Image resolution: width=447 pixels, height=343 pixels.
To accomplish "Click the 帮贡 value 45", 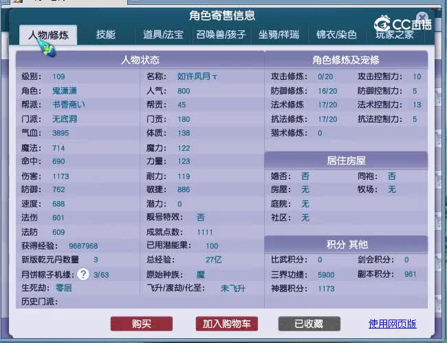I will coord(182,105).
